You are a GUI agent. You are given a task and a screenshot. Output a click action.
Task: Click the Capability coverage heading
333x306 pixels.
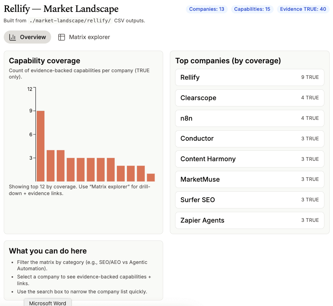[44, 61]
